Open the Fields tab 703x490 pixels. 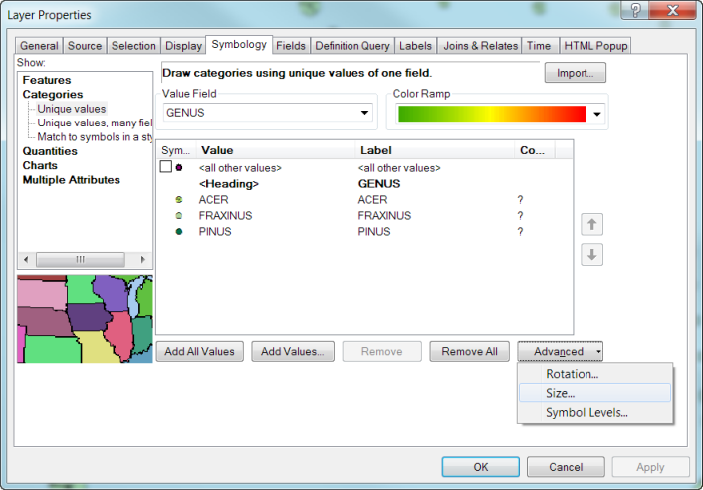pyautogui.click(x=291, y=46)
